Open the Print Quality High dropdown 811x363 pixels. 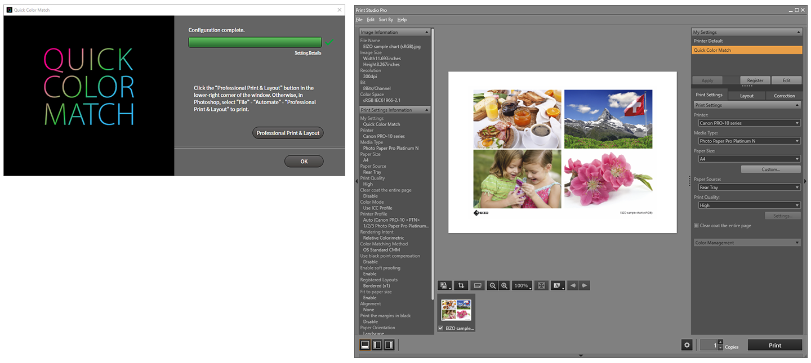coord(749,205)
